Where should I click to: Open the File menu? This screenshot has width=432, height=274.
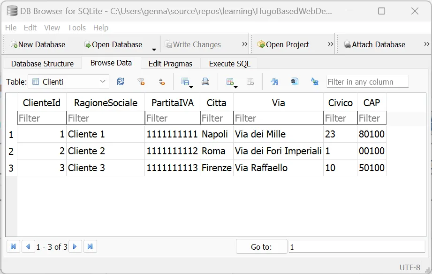pos(11,28)
